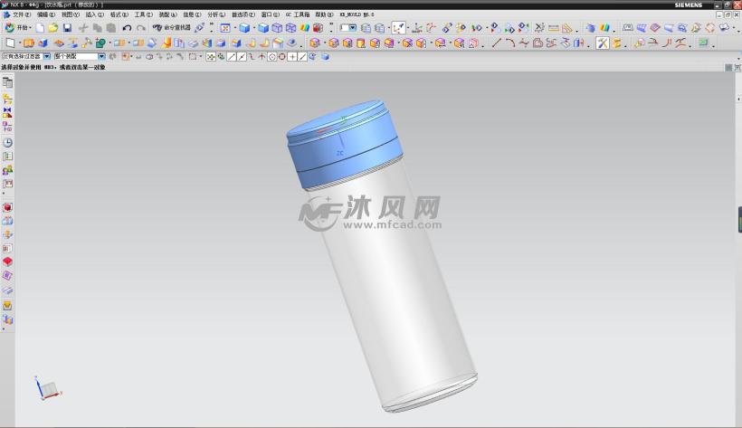Viewport: 742px width, 428px height.
Task: Click the New file icon
Action: (x=40, y=28)
